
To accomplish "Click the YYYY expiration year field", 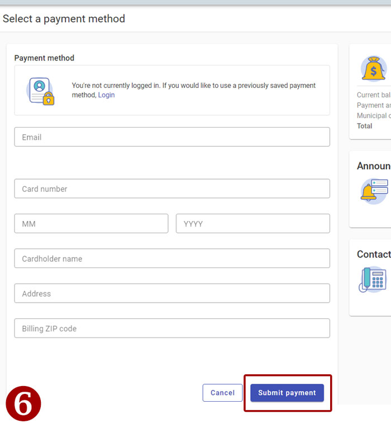I will click(x=253, y=224).
